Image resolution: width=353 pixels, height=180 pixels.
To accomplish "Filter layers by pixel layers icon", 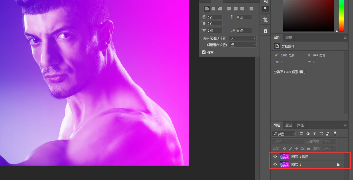I will pos(301,134).
